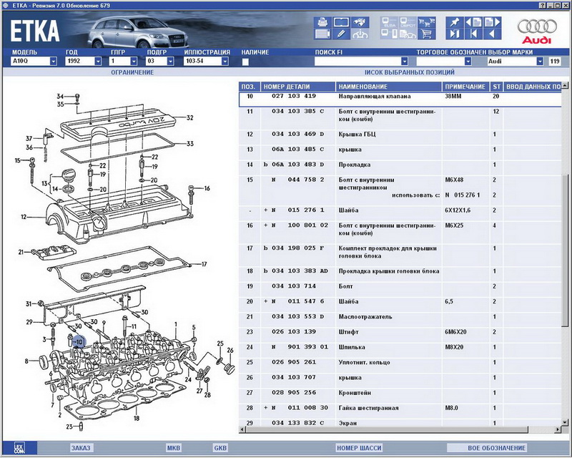
Task: Click highlighted callout 10 in the diagram
Action: [79, 342]
